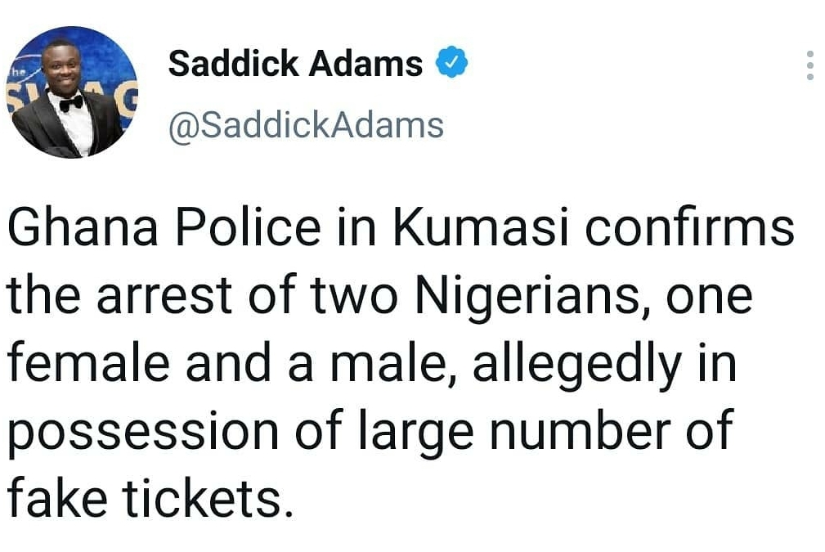
Task: Click the blue verified badge icon
Action: 452,62
